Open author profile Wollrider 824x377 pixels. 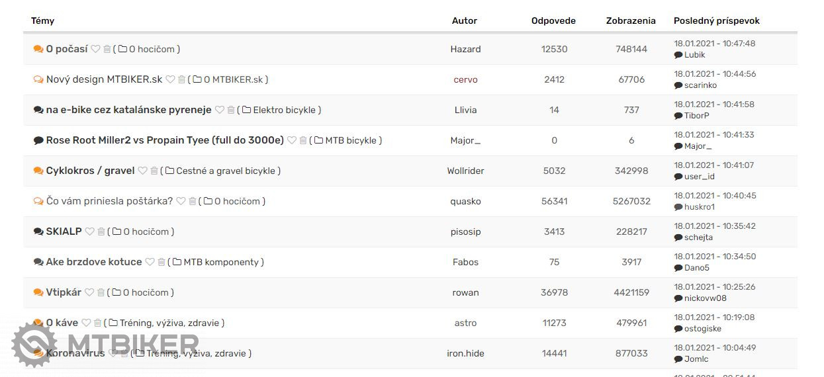point(465,171)
